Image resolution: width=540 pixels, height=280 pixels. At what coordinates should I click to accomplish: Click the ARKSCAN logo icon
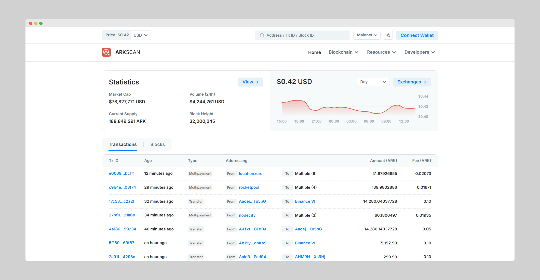(106, 52)
